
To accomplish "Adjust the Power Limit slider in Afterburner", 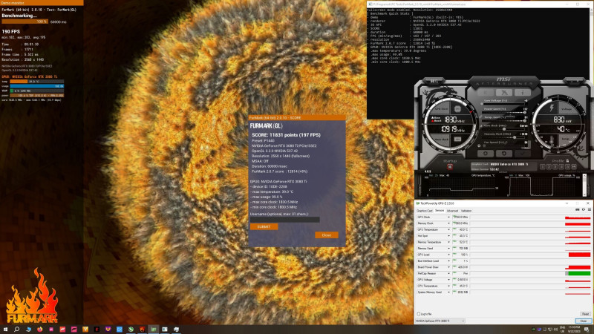I will pyautogui.click(x=503, y=112).
